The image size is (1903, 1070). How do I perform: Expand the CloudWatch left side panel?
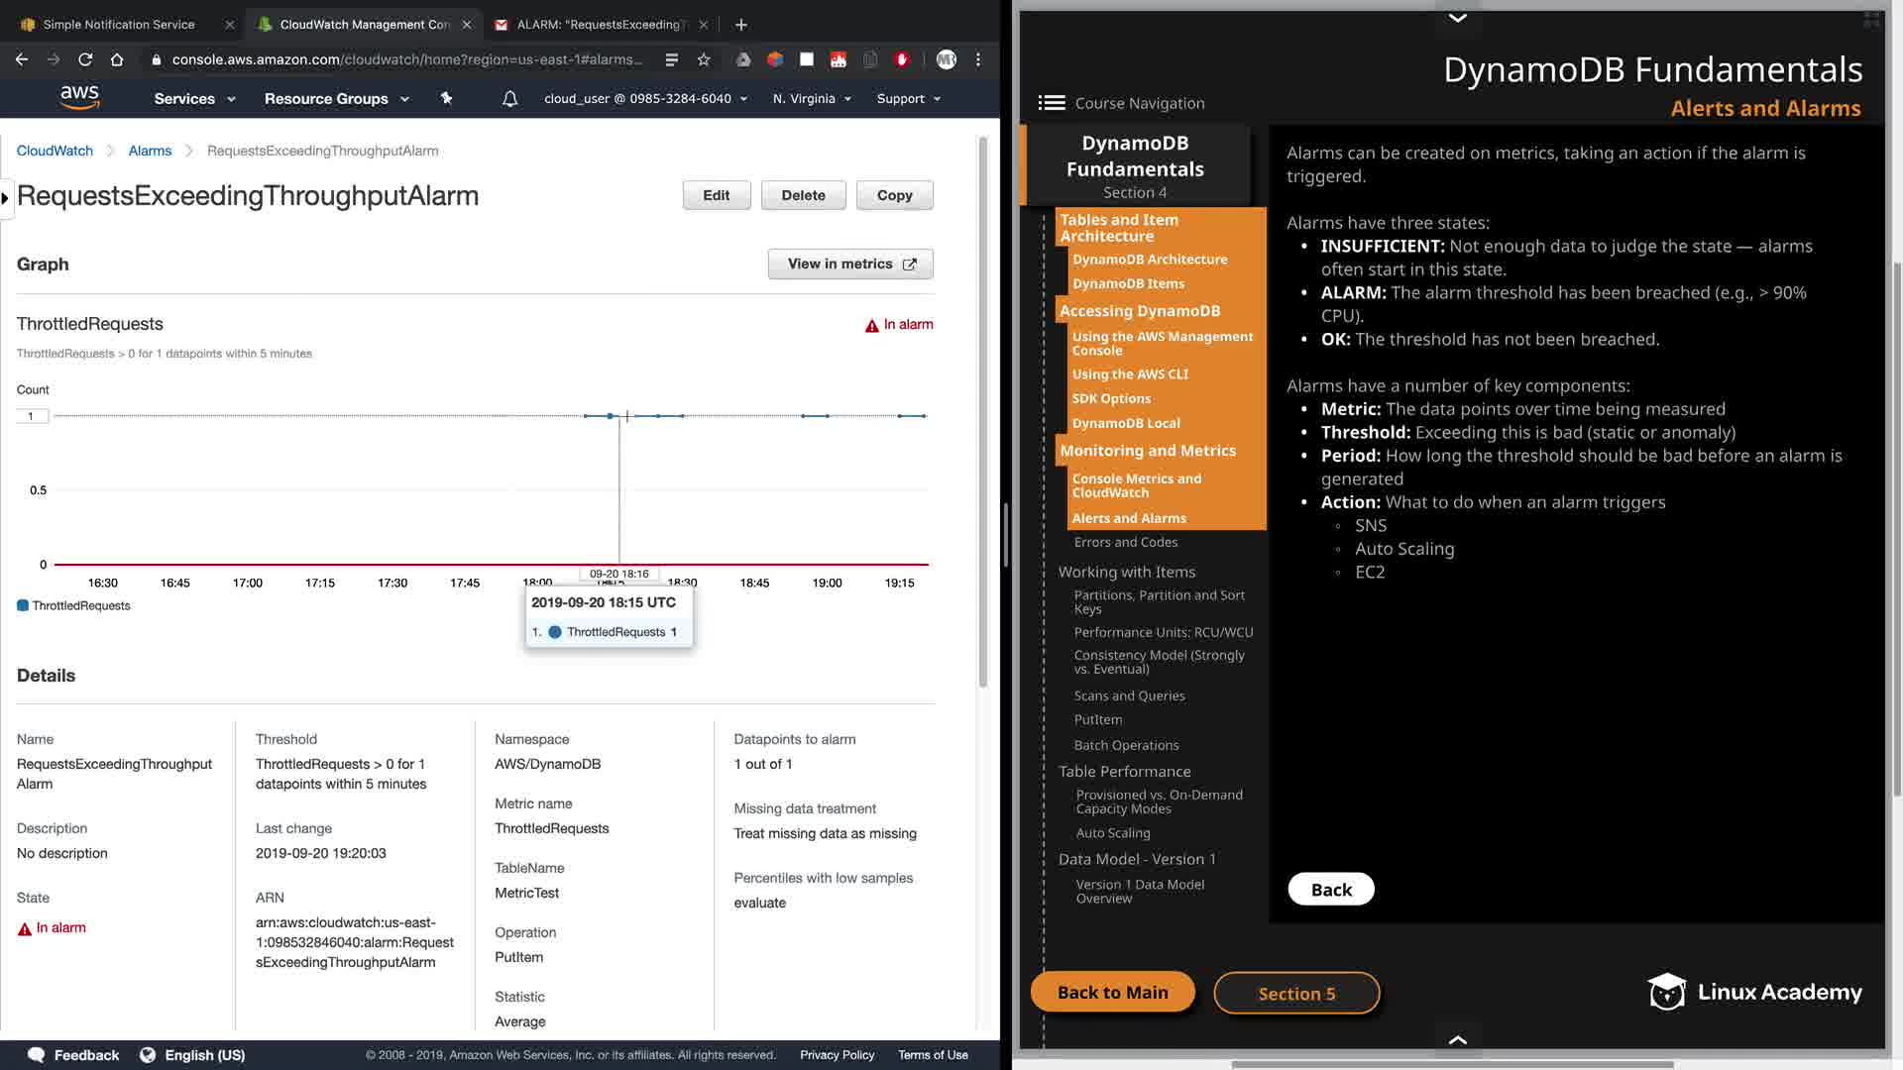(x=5, y=198)
